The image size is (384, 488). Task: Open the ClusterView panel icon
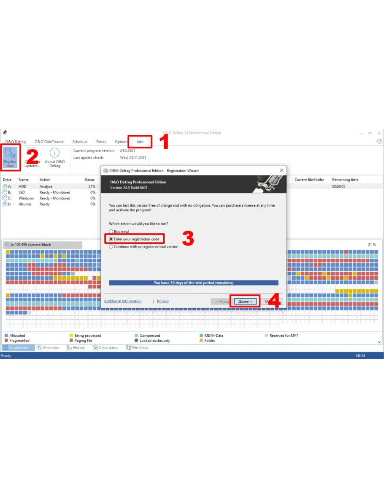click(5, 348)
